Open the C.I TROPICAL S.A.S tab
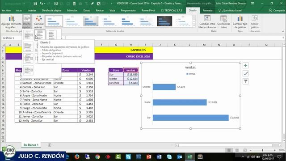Screen dimensions: 286x161 coord(172,10)
